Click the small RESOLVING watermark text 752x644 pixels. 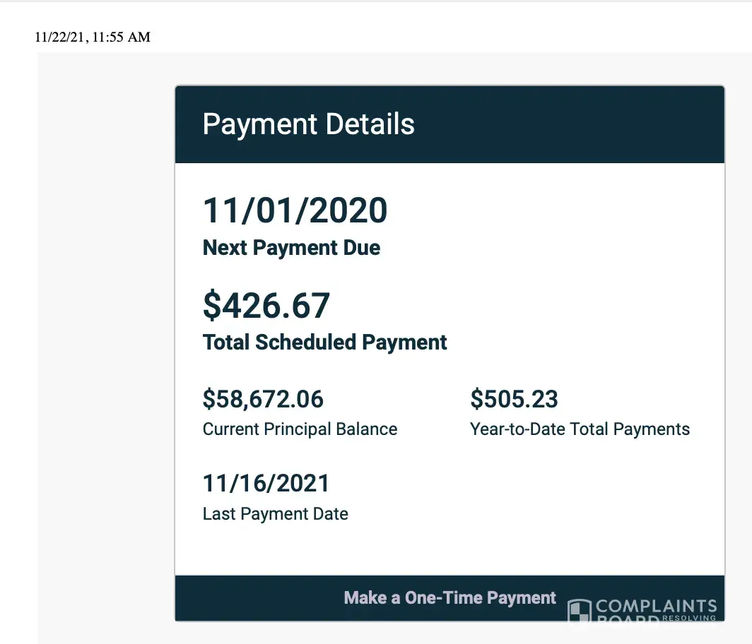click(689, 618)
